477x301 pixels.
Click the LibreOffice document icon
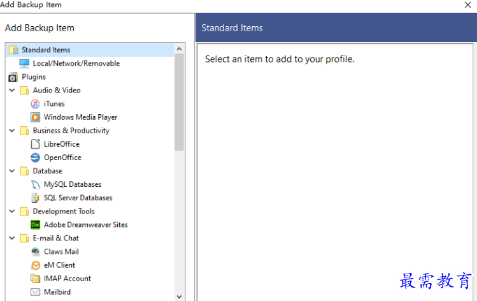click(x=35, y=144)
